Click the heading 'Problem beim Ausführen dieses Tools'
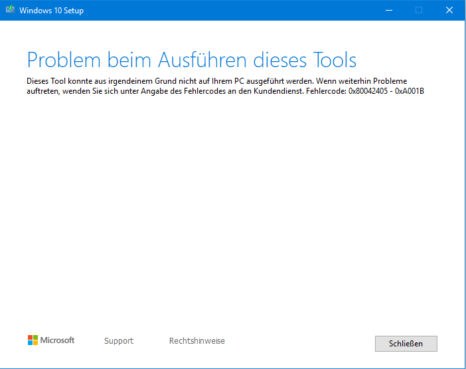The height and width of the screenshot is (369, 466). tap(192, 60)
